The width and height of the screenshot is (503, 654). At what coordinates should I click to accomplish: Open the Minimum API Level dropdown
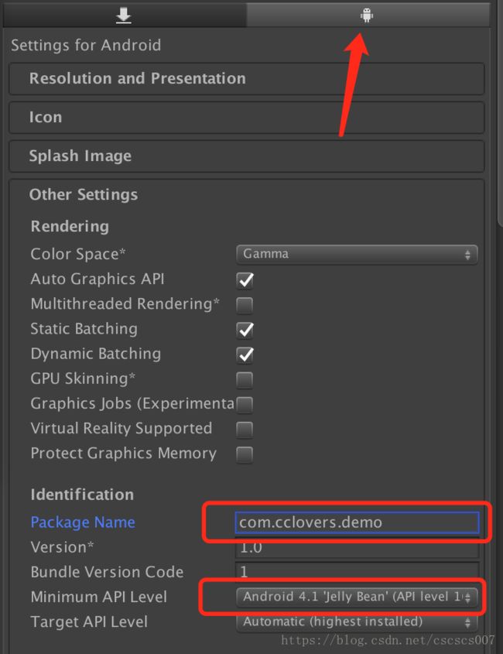357,597
